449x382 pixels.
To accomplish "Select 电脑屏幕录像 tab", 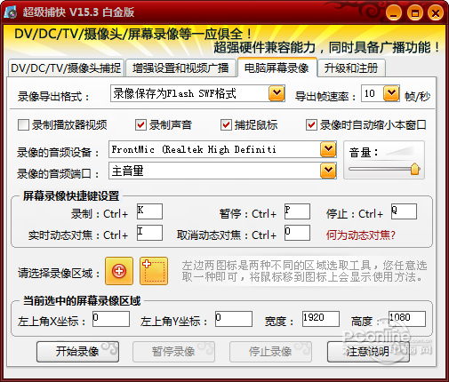I will pos(277,68).
